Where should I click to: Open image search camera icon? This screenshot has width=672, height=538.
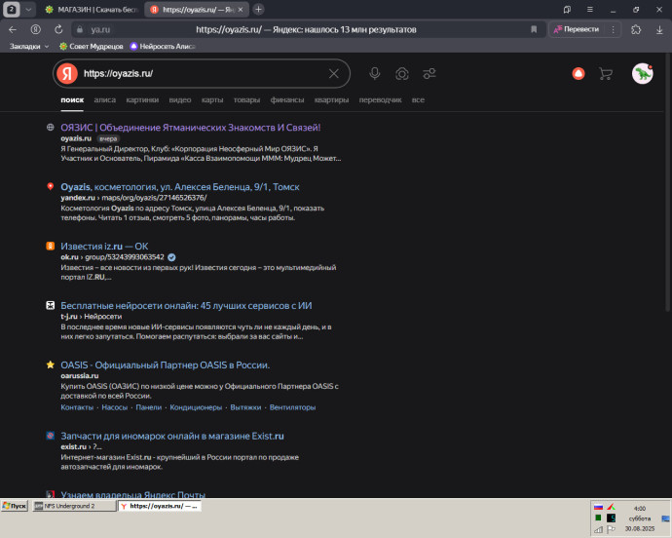[x=402, y=74]
